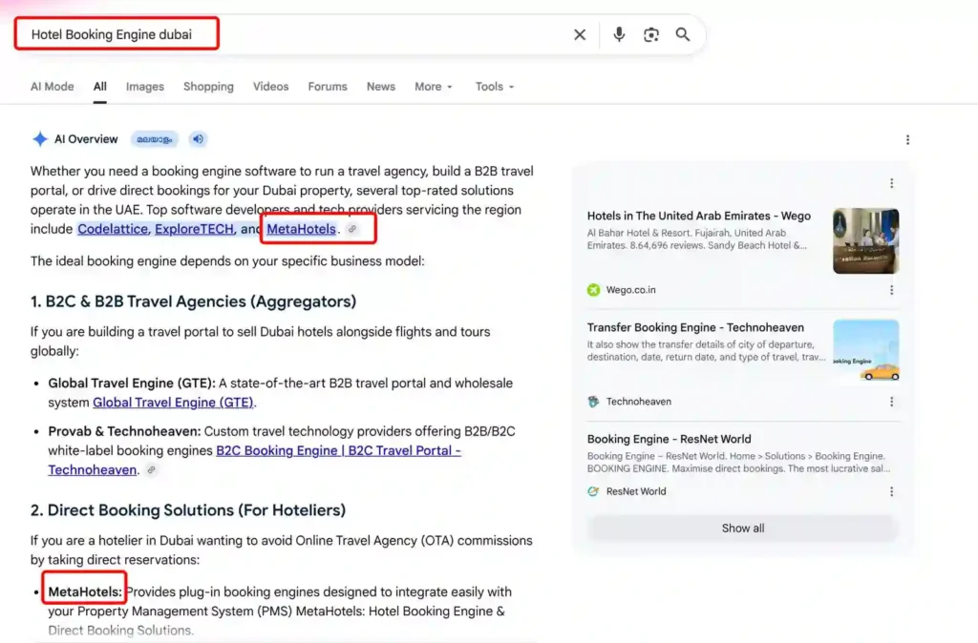
Task: Open three-dot menu next to Wego.co.in
Action: 891,290
